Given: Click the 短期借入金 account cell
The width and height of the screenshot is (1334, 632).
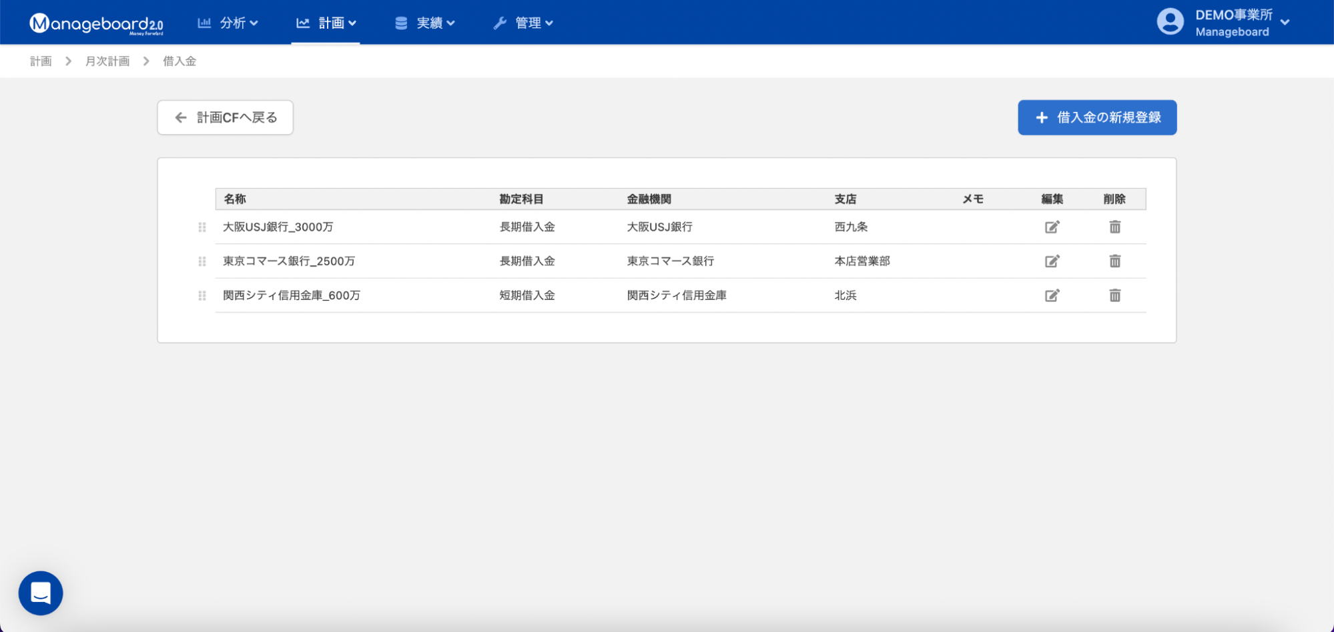Looking at the screenshot, I should (x=527, y=295).
